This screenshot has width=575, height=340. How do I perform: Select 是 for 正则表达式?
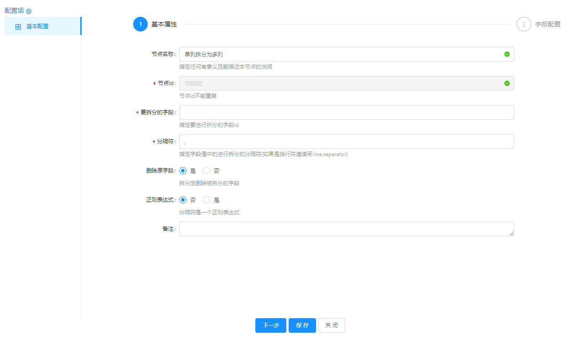coord(207,200)
